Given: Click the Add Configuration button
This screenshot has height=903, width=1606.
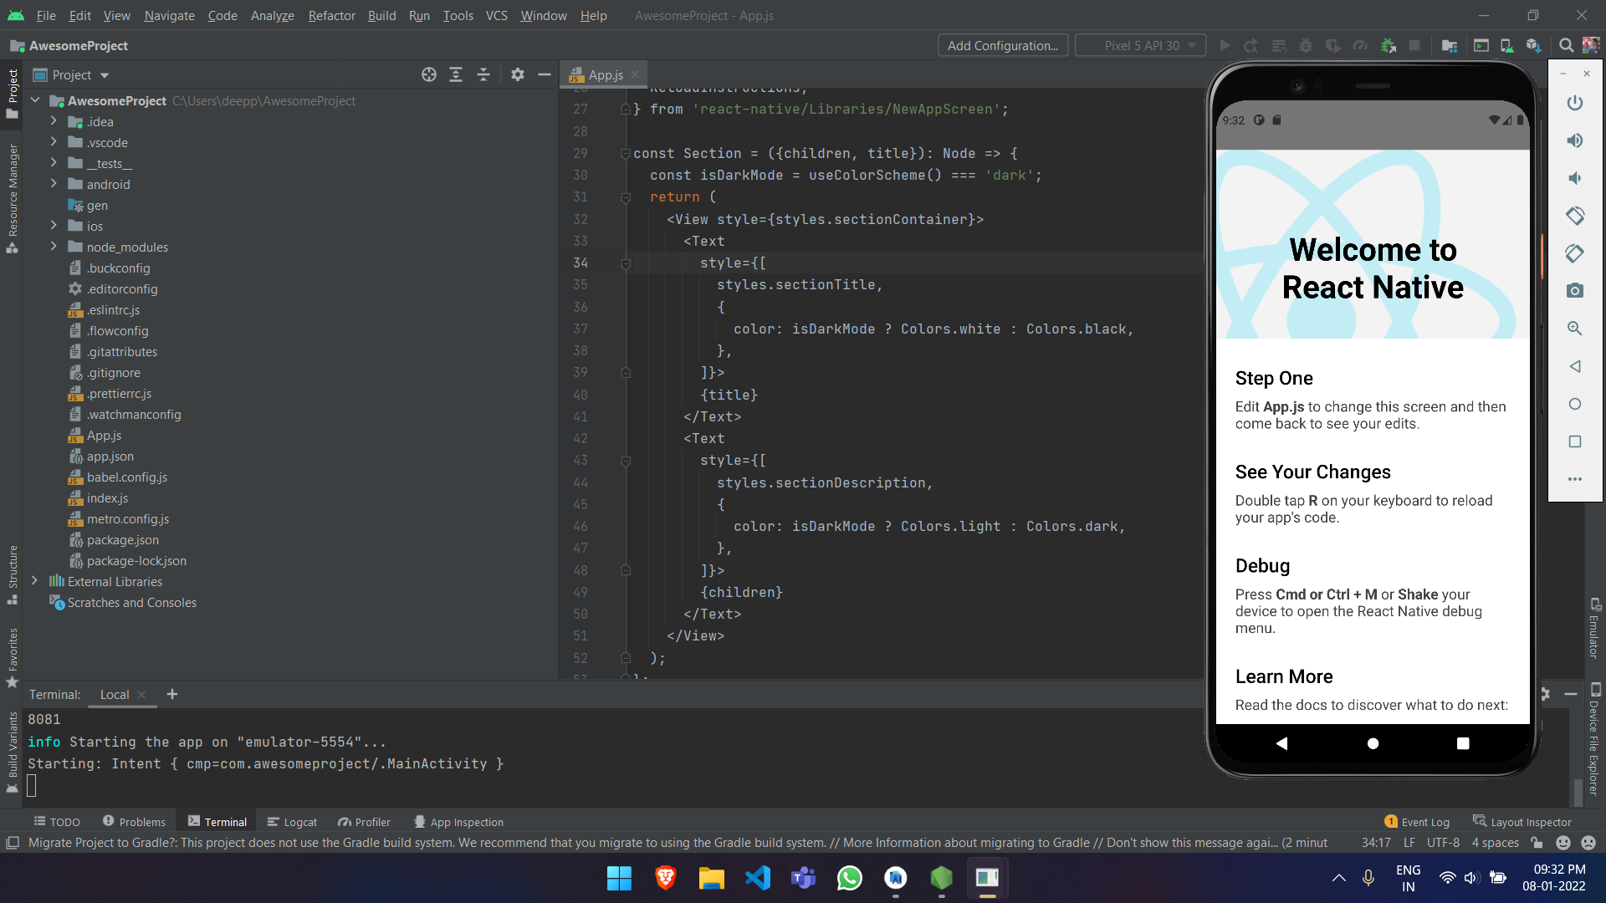Looking at the screenshot, I should 1002,46.
